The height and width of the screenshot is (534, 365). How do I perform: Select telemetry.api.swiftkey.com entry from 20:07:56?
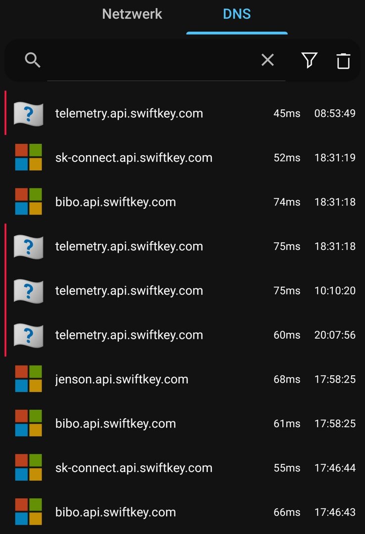point(129,335)
